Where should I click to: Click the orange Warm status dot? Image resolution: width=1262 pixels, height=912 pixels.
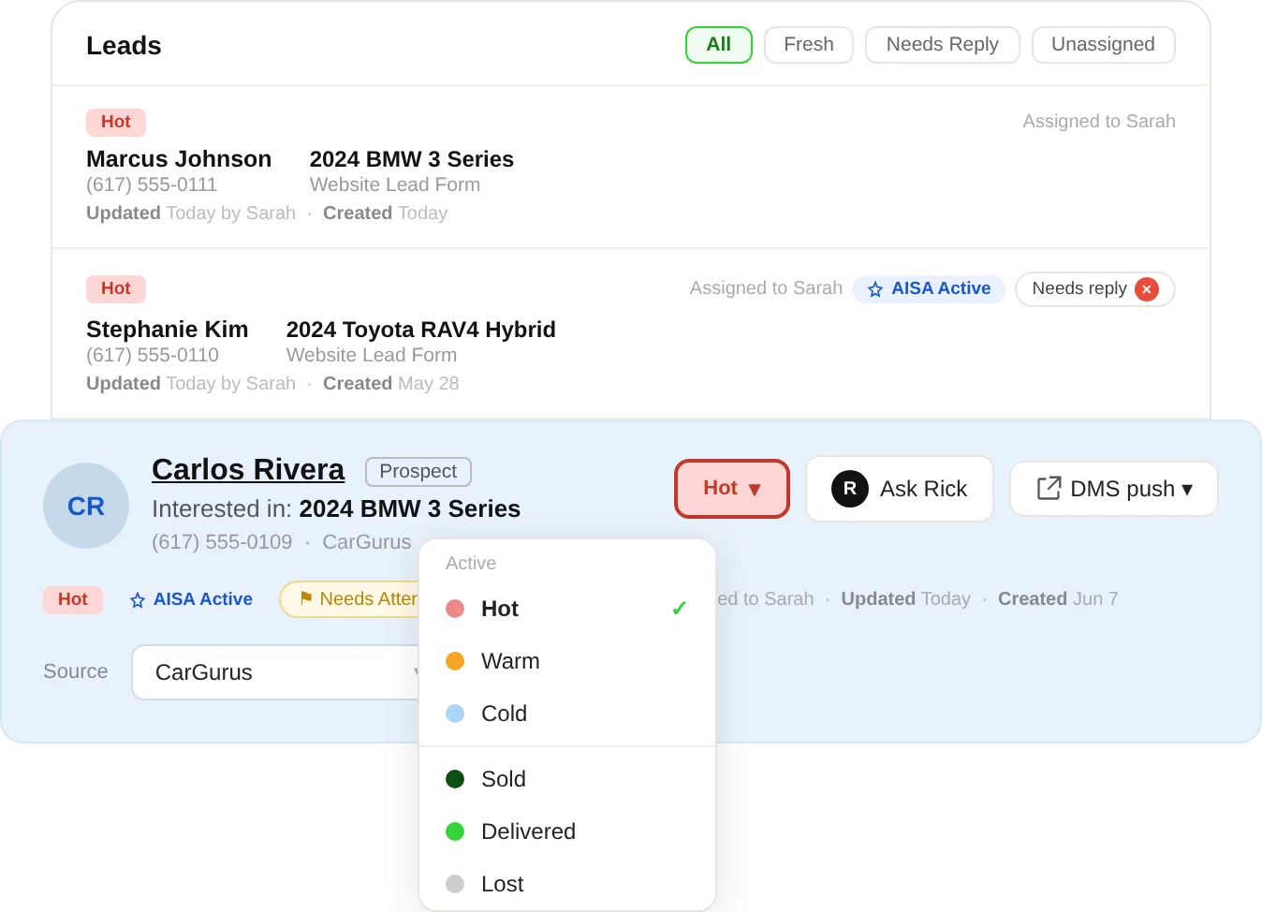[455, 661]
